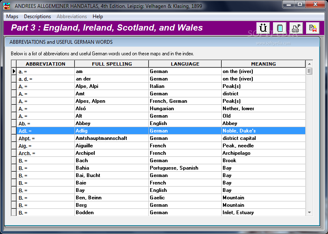
Task: Click the print icon marked P
Action: [x=296, y=28]
